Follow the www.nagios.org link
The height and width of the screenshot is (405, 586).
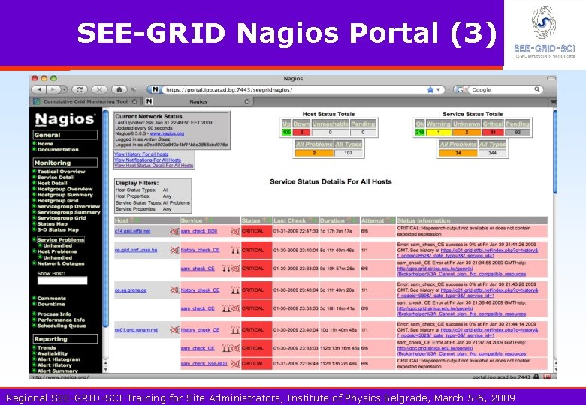[167, 133]
